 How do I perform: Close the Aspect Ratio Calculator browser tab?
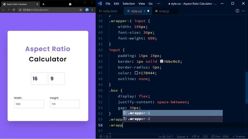(37, 4)
